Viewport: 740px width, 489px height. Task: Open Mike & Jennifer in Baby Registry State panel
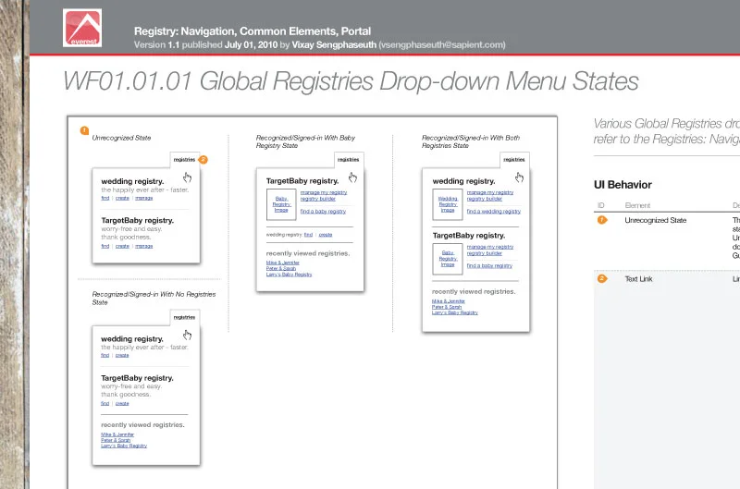click(x=283, y=263)
